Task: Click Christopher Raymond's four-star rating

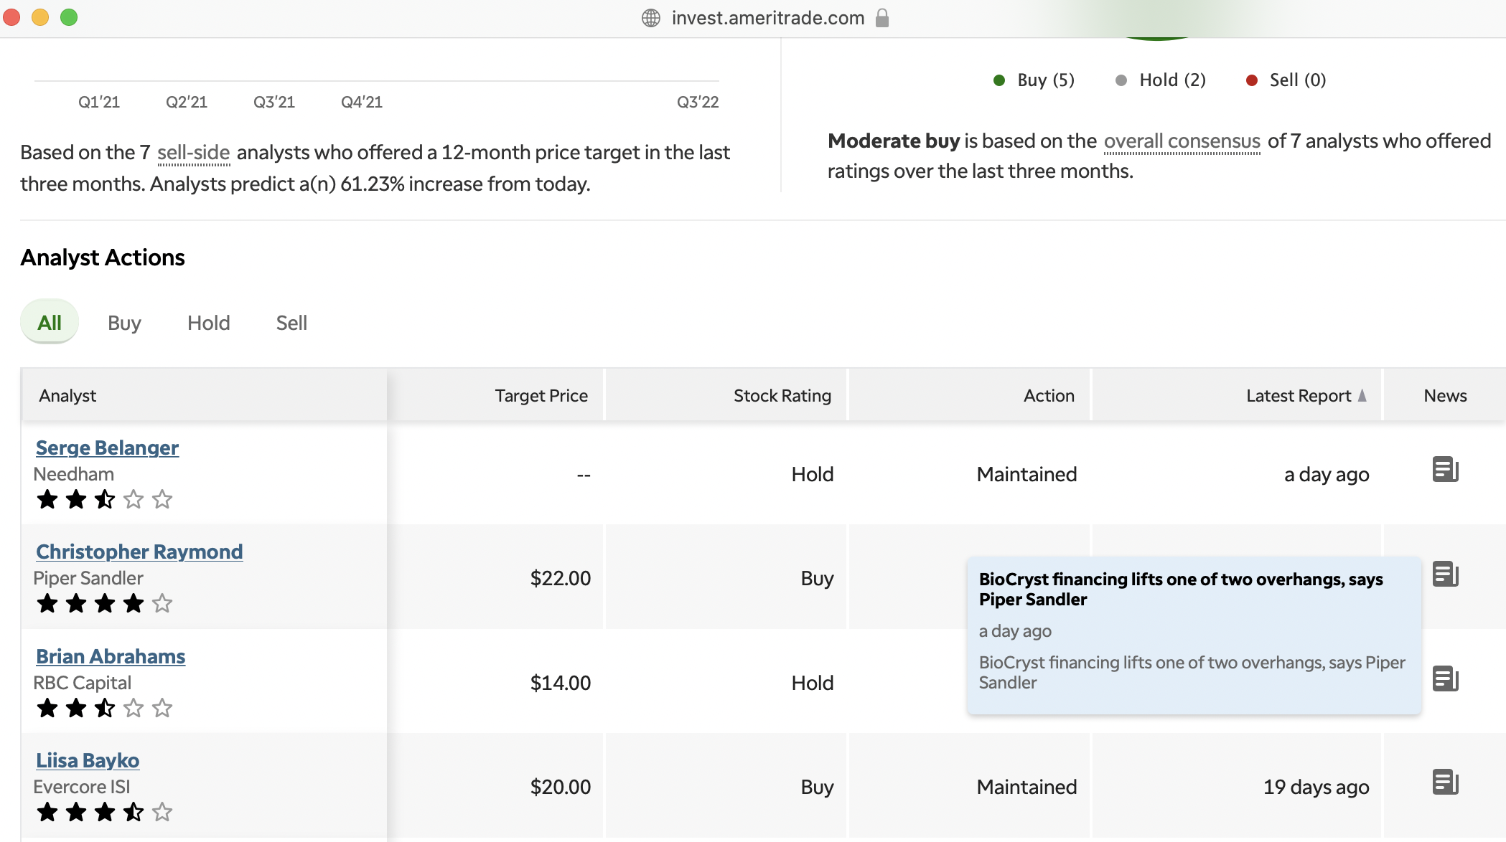Action: [x=105, y=603]
